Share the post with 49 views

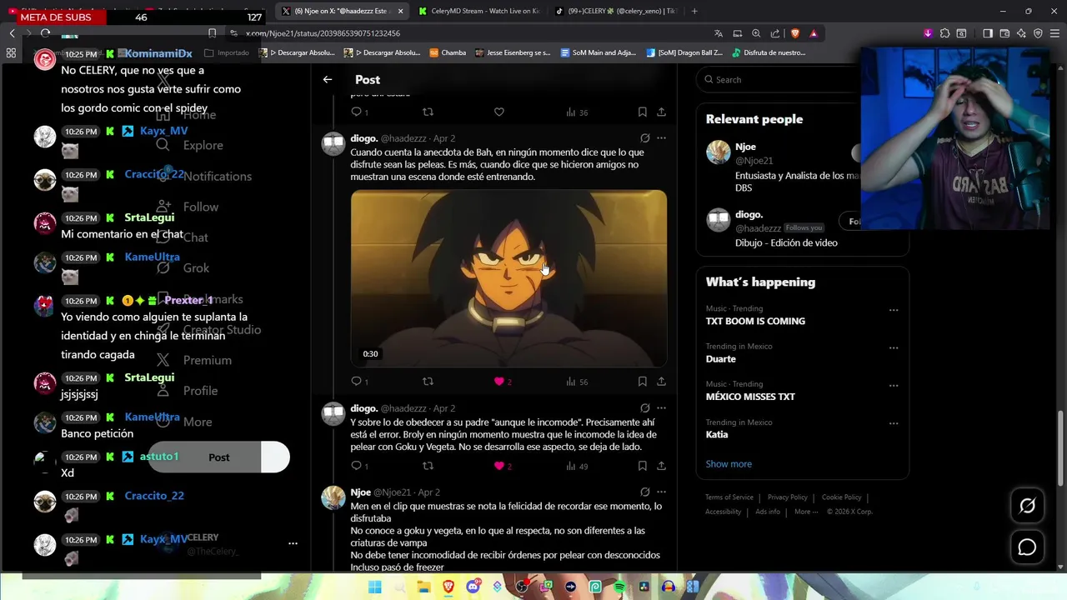(661, 466)
